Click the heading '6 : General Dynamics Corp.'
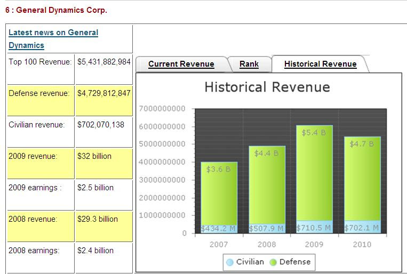Image resolution: width=407 pixels, height=274 pixels. pyautogui.click(x=56, y=10)
